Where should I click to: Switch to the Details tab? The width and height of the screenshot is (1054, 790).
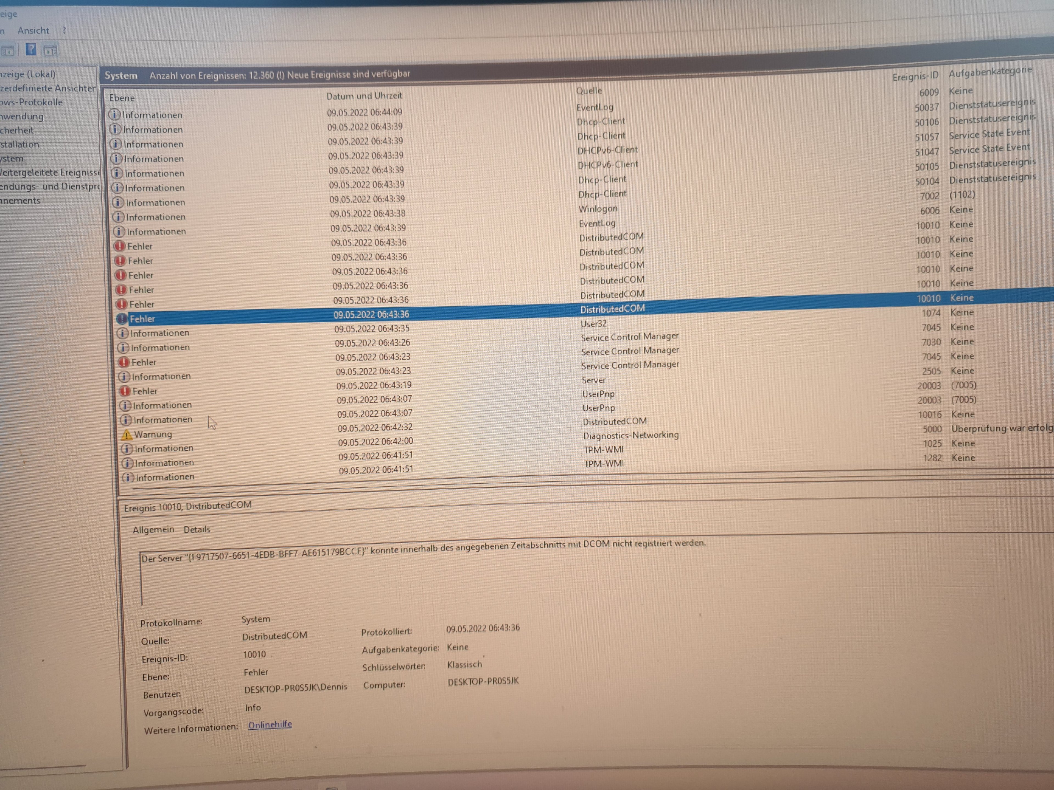[x=197, y=529]
